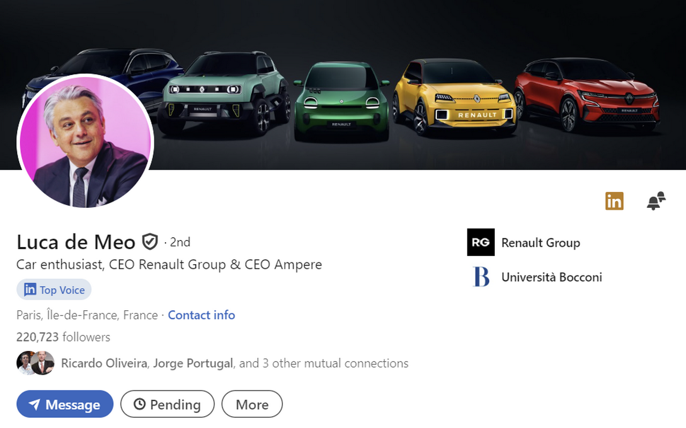The image size is (686, 428).
Task: Open the Jorge Portugal mutual connection link
Action: point(193,363)
